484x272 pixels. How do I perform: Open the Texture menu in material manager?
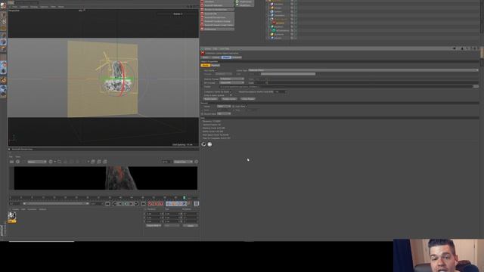tap(42, 209)
